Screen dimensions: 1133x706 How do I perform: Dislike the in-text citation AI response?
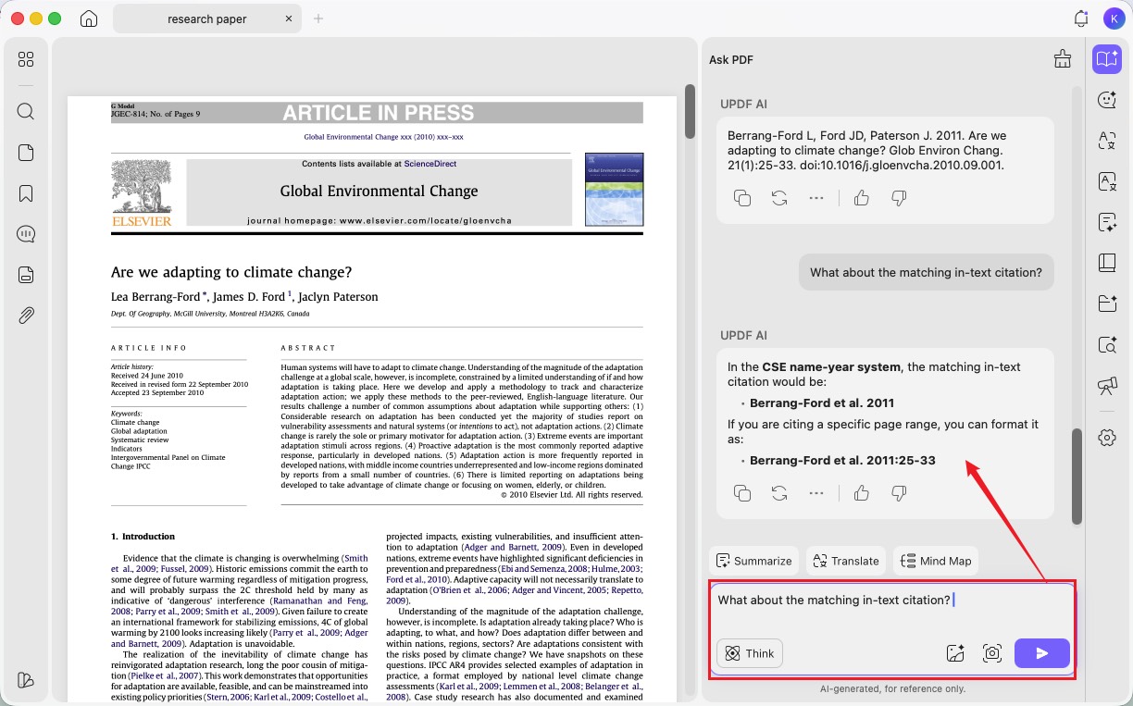[x=898, y=493]
